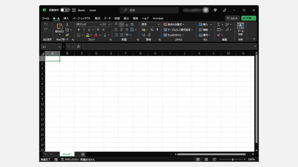Click the AutoSum sigma icon
This screenshot has height=167, width=298.
(x=219, y=25)
